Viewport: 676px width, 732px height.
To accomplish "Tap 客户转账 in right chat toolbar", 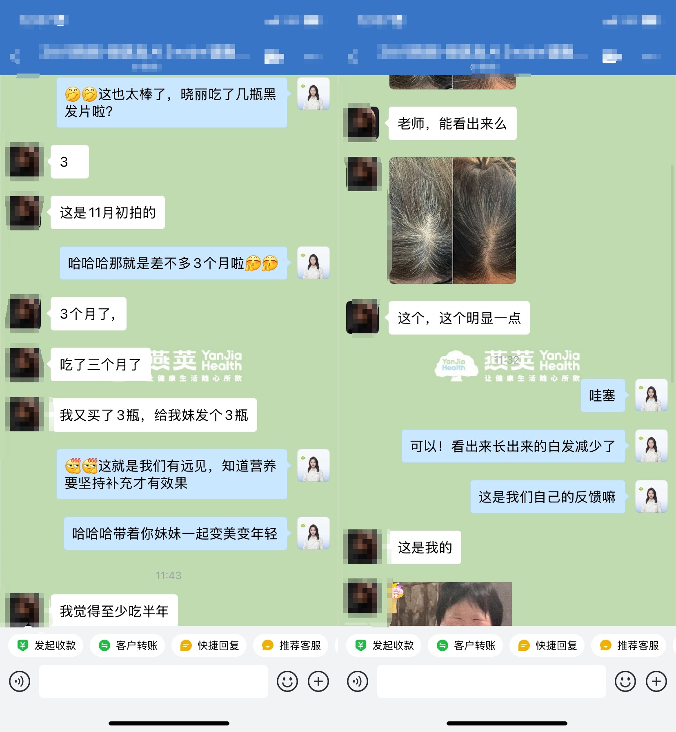I will pos(465,645).
